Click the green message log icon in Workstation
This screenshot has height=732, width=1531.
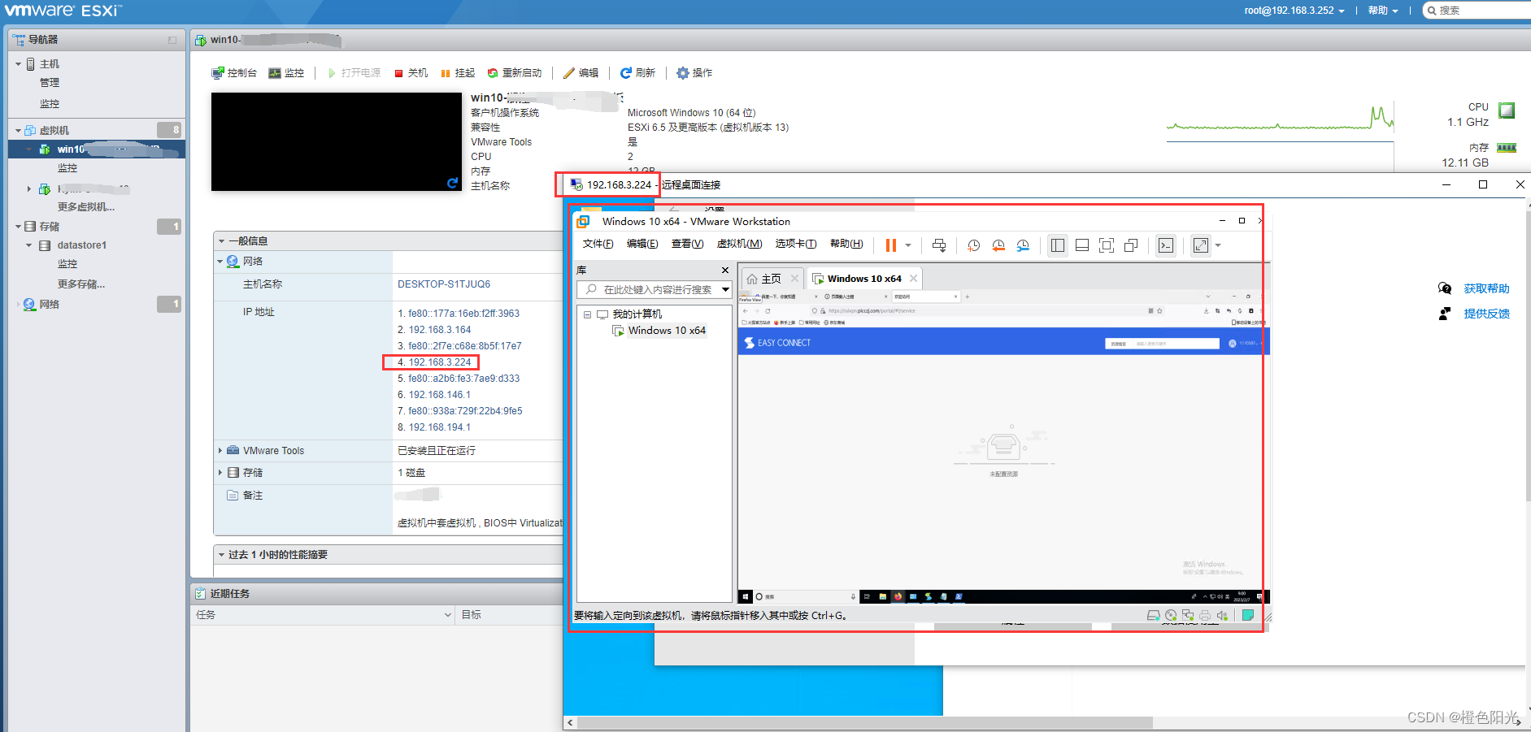[1248, 615]
